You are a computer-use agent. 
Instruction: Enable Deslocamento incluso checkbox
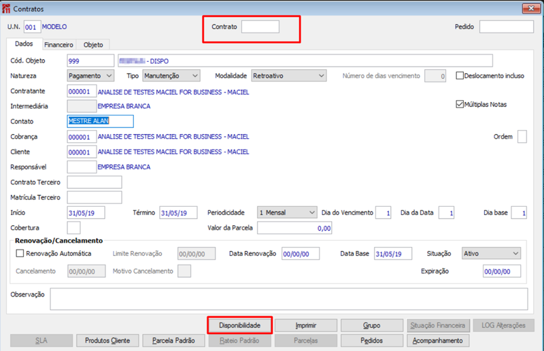click(460, 76)
